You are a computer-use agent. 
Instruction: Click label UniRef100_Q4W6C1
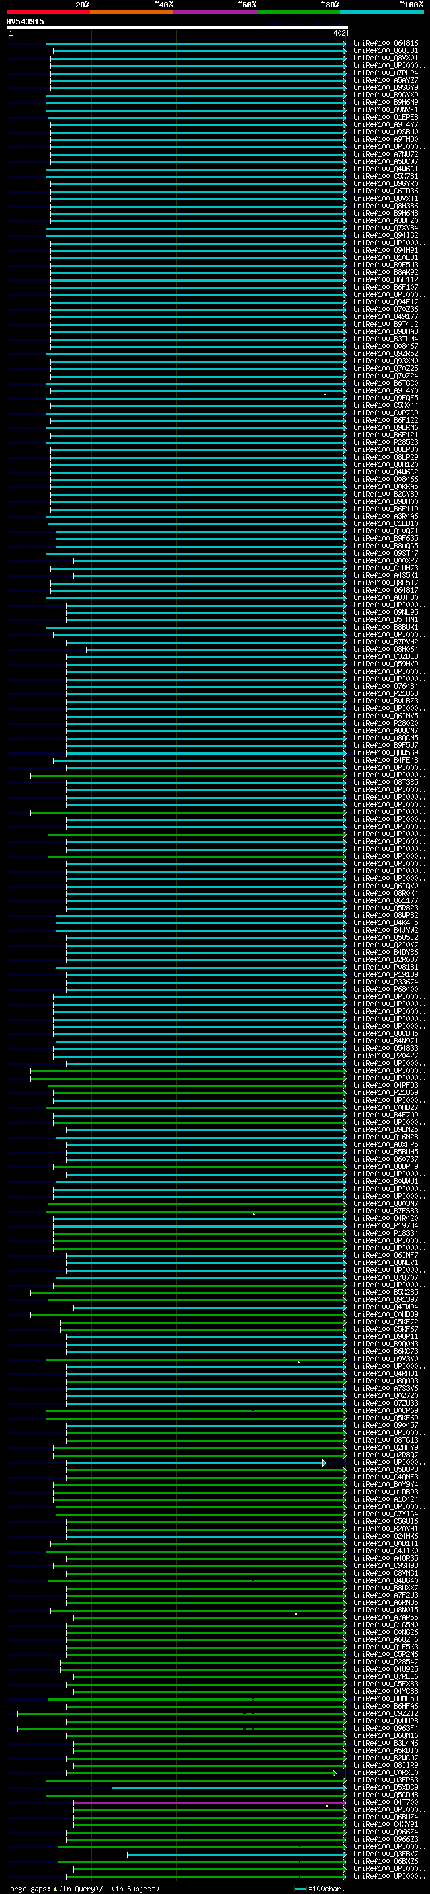386,169
